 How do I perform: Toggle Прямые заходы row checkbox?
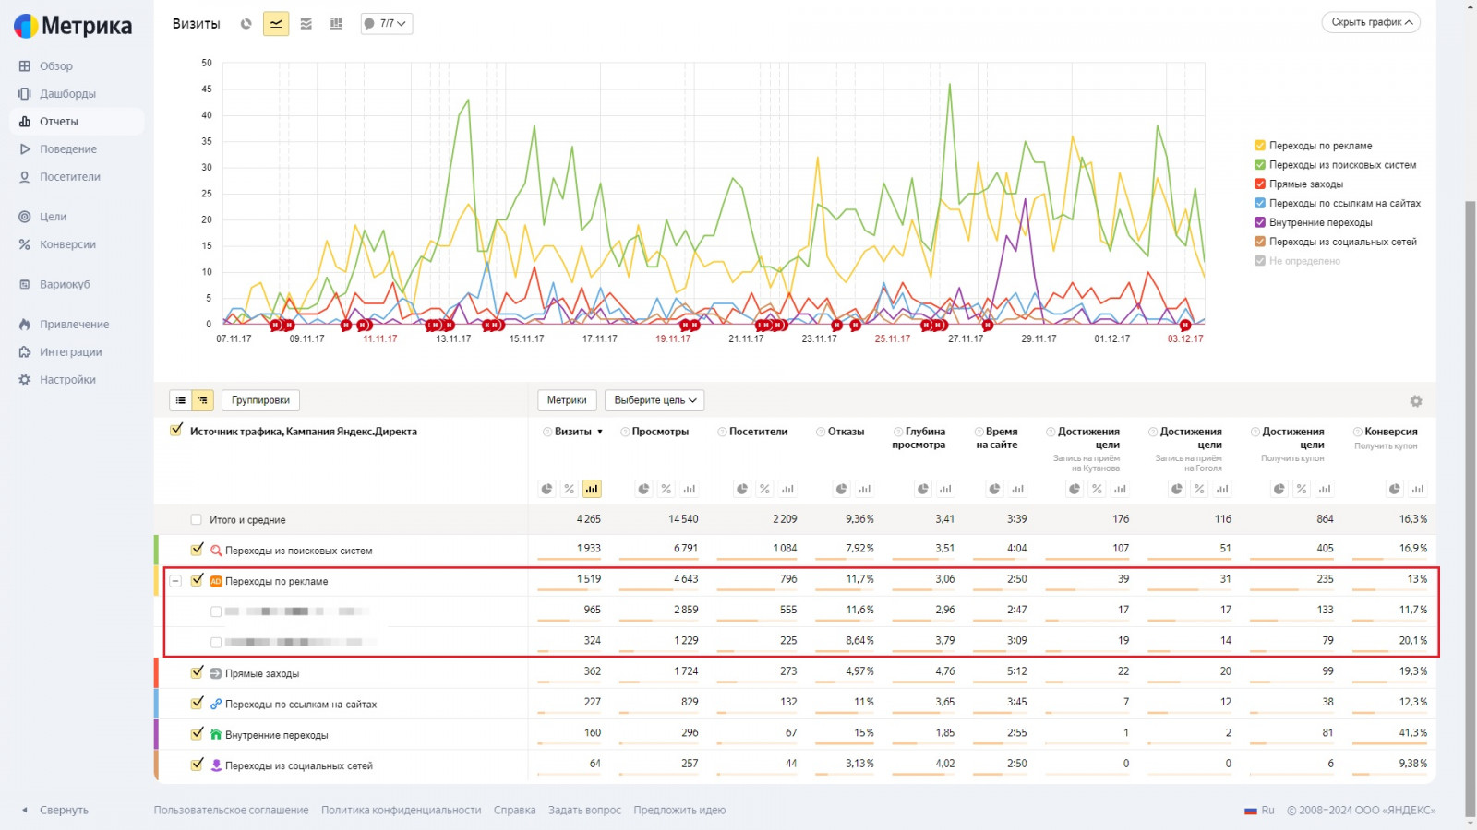(197, 672)
